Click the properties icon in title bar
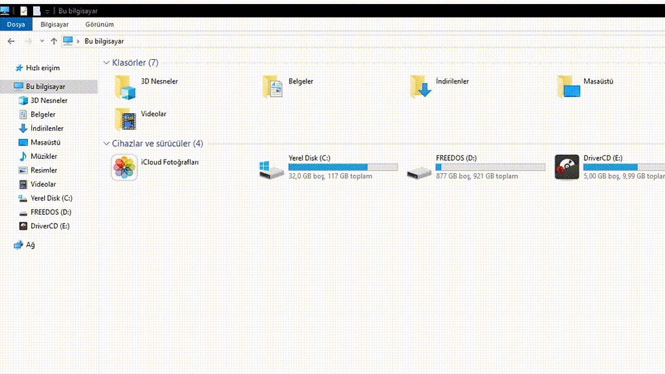 (x=24, y=11)
